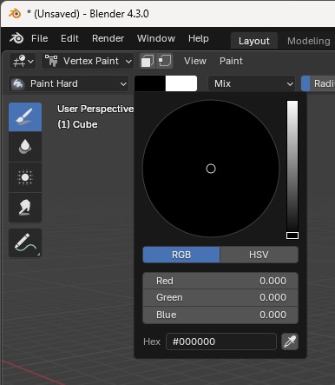Open the Vertex Paint mode dropdown
This screenshot has width=335, height=385.
[88, 61]
